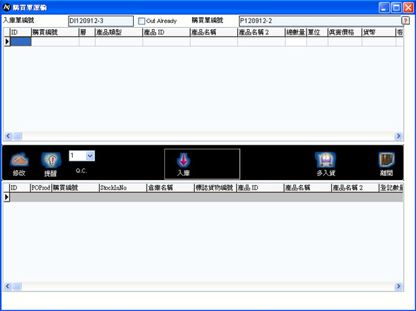
Task: Click the 離開 exit door icon
Action: (x=387, y=159)
